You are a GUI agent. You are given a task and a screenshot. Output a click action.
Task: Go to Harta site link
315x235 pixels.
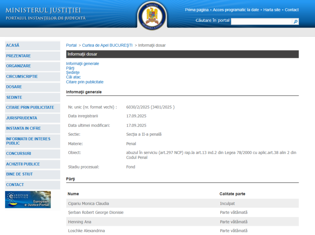pos(272,10)
